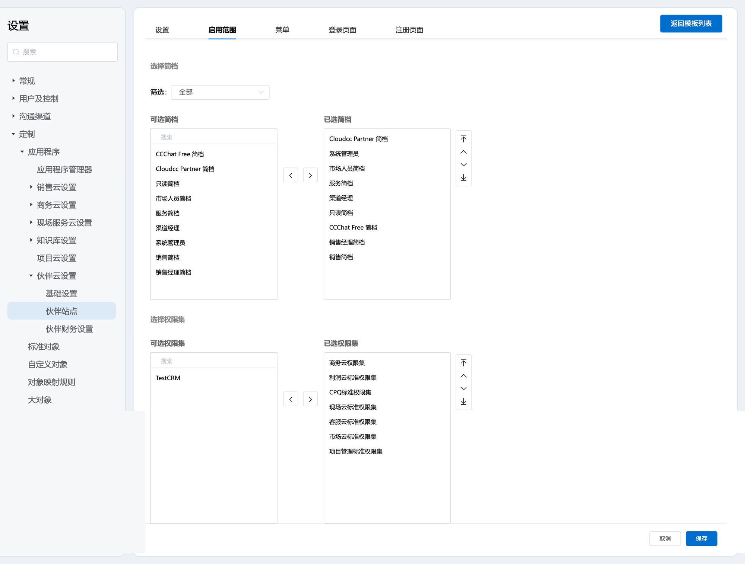Click right arrow to add permission set

[x=310, y=399]
